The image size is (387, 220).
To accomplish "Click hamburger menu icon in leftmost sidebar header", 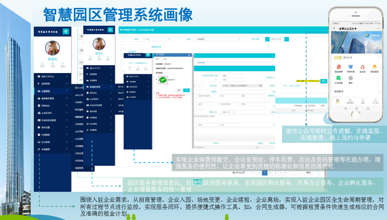I will click(x=66, y=31).
